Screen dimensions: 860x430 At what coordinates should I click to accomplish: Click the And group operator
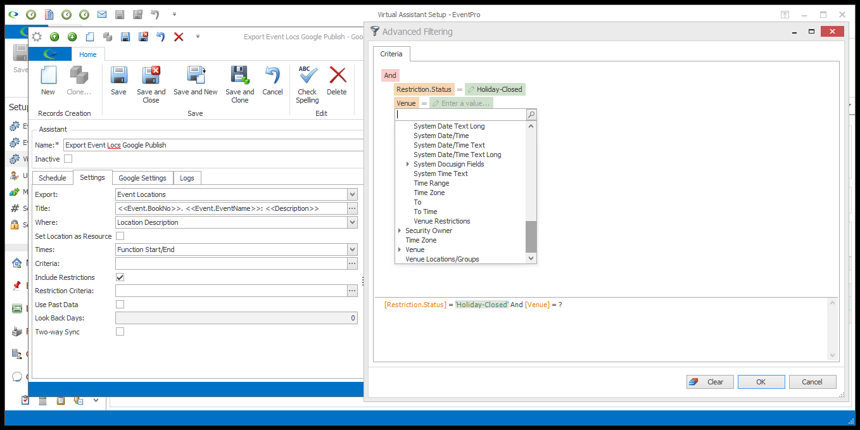(390, 75)
